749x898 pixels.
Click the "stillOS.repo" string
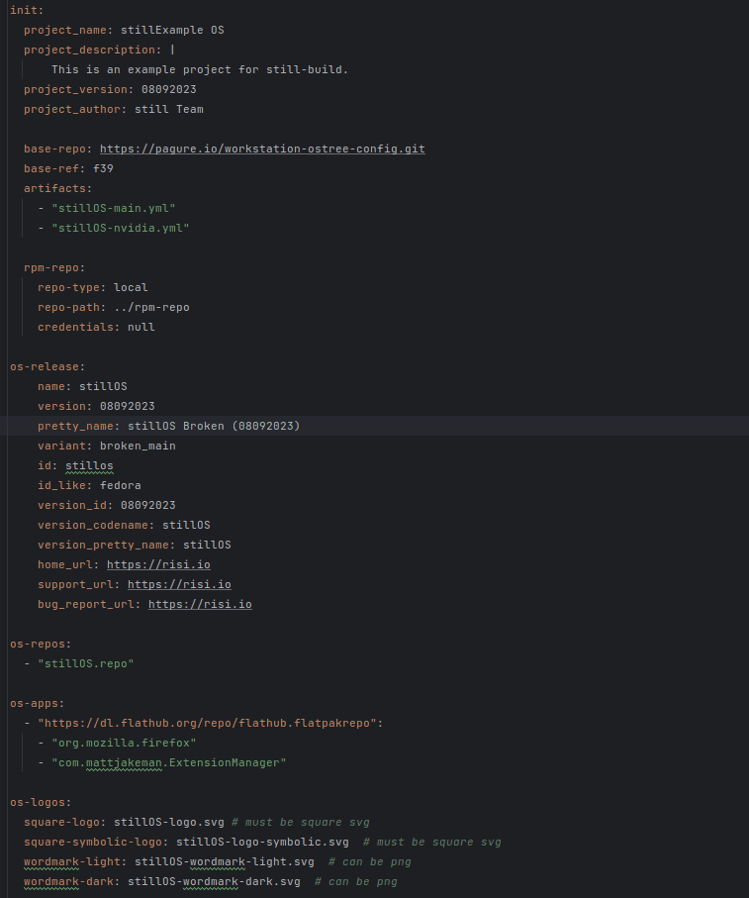(85, 663)
